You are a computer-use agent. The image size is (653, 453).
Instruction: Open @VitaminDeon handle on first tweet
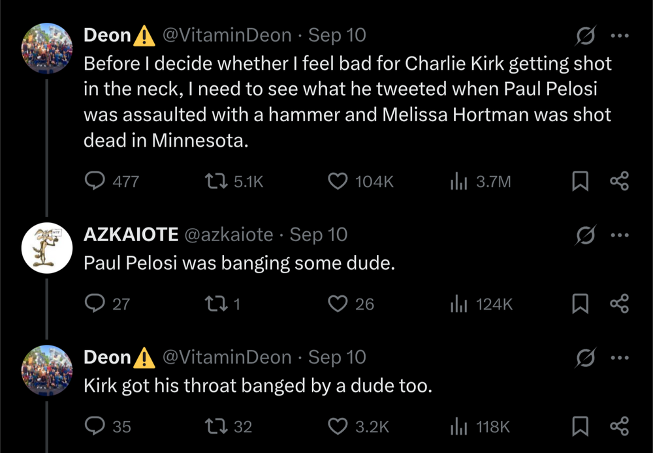point(226,35)
